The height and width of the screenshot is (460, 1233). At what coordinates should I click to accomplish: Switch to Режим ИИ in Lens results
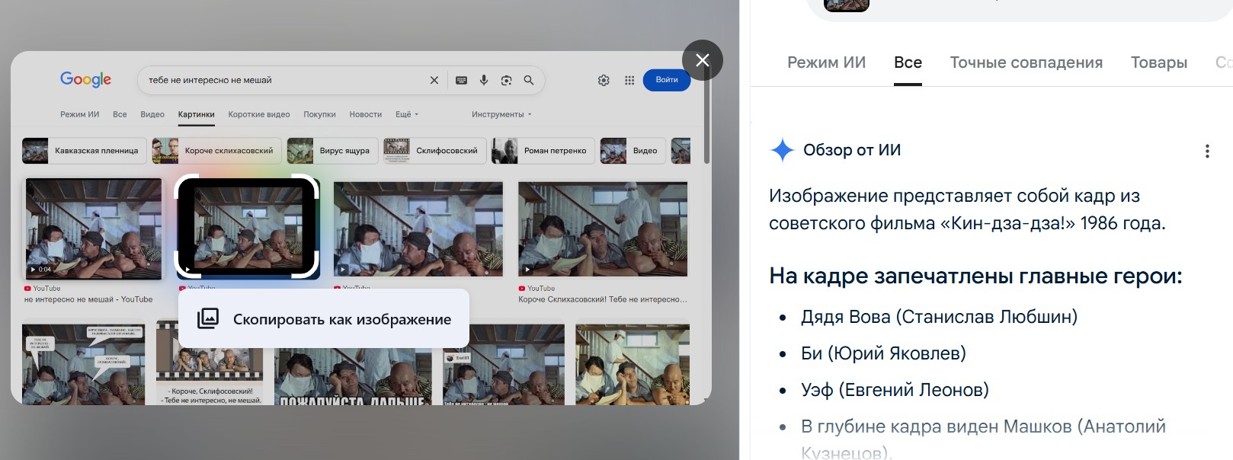point(827,62)
